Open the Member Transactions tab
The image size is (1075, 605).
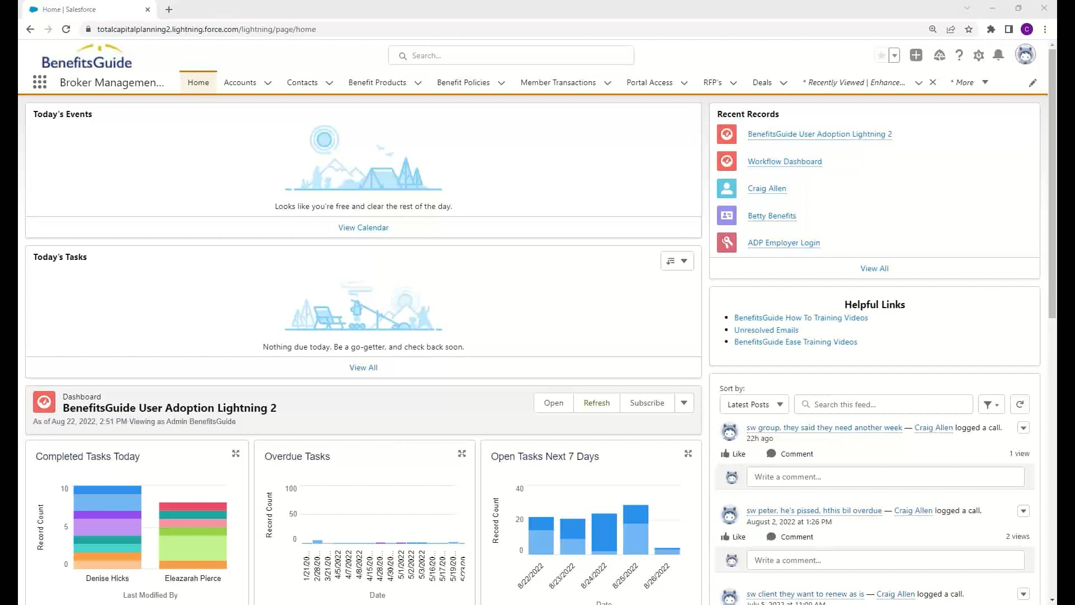[558, 82]
